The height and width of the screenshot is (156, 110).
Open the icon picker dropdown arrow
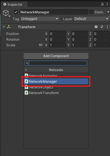9,16
